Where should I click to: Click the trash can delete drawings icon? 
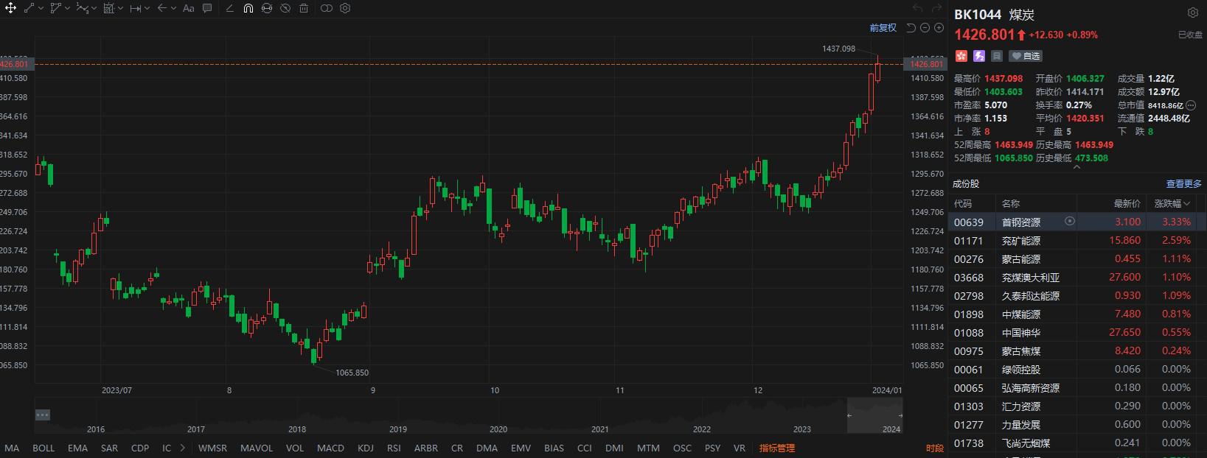click(x=304, y=8)
